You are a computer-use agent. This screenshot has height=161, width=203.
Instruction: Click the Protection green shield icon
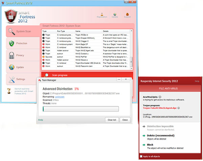tap(12, 43)
